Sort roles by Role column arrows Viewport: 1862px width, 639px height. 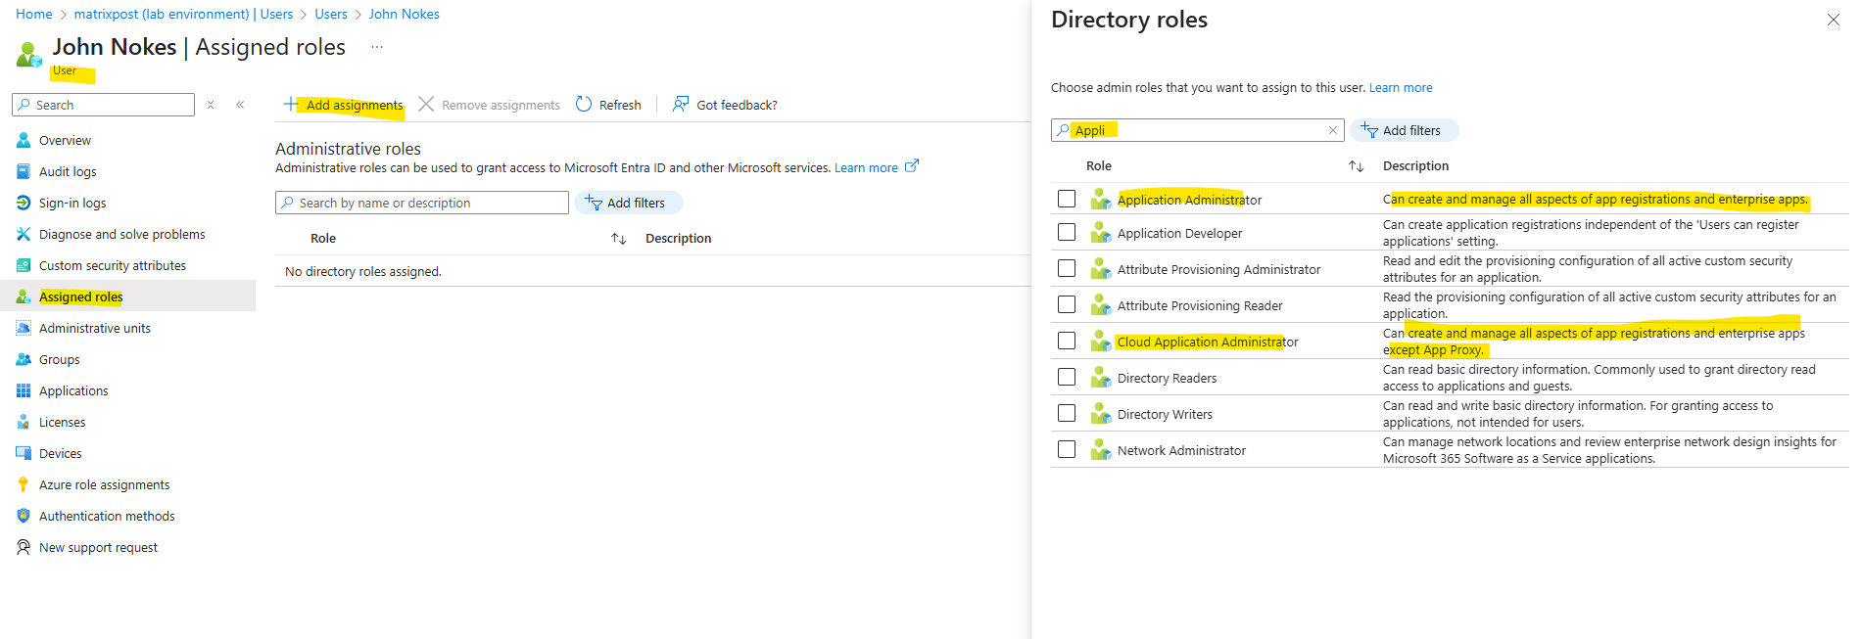(618, 239)
